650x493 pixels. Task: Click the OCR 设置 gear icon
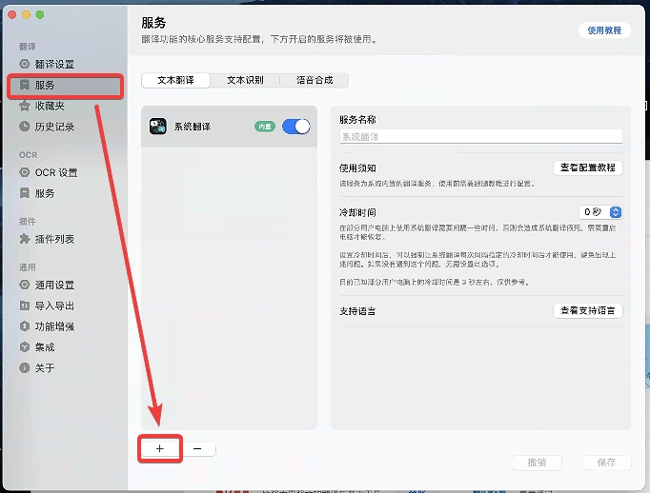pyautogui.click(x=25, y=172)
